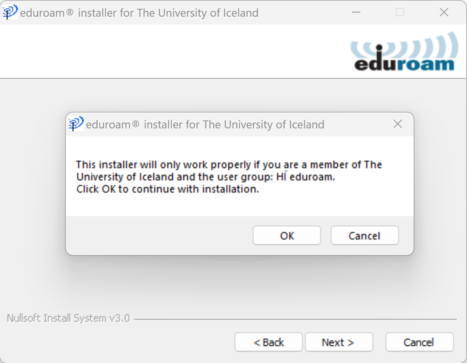467x363 pixels.
Task: Click the 'Click OK to continue' line
Action: coord(167,189)
